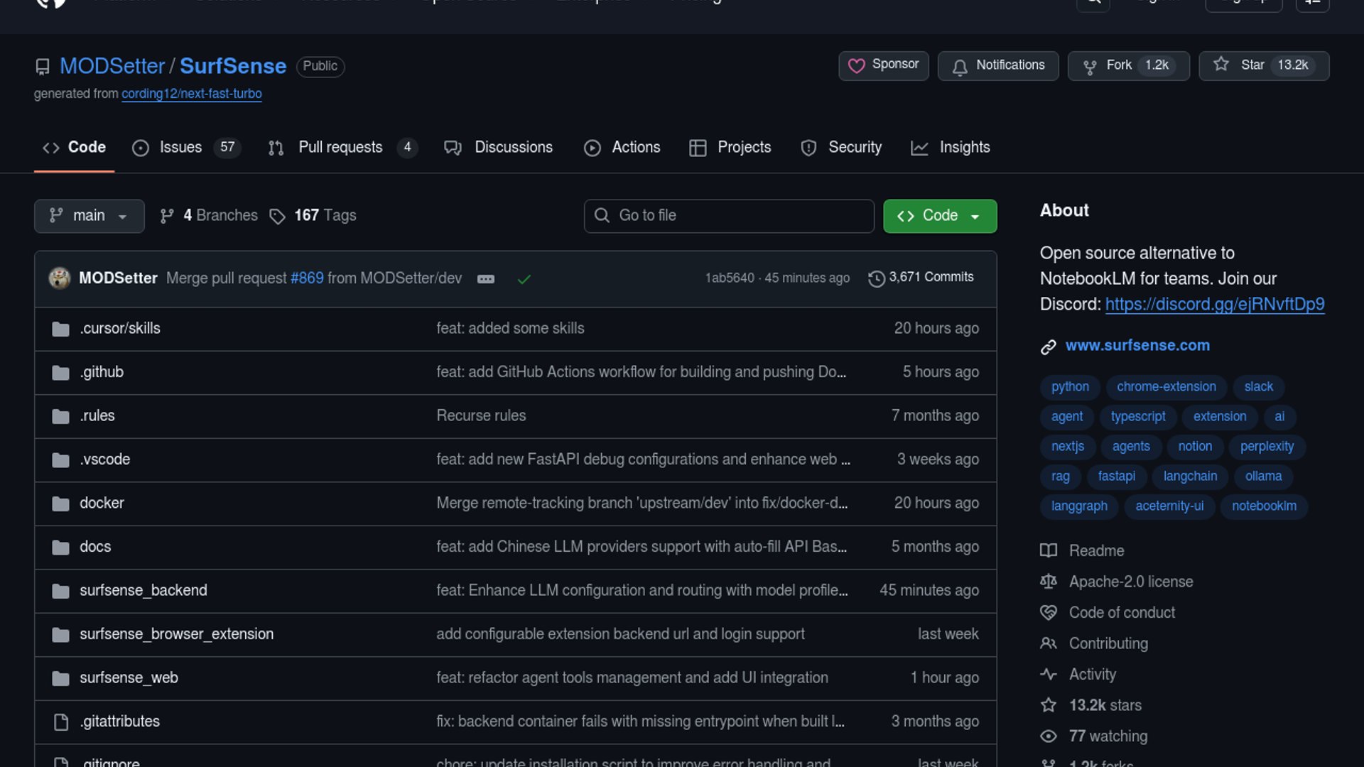1364x767 pixels.
Task: Click the green commit status checkmark
Action: [x=524, y=279]
